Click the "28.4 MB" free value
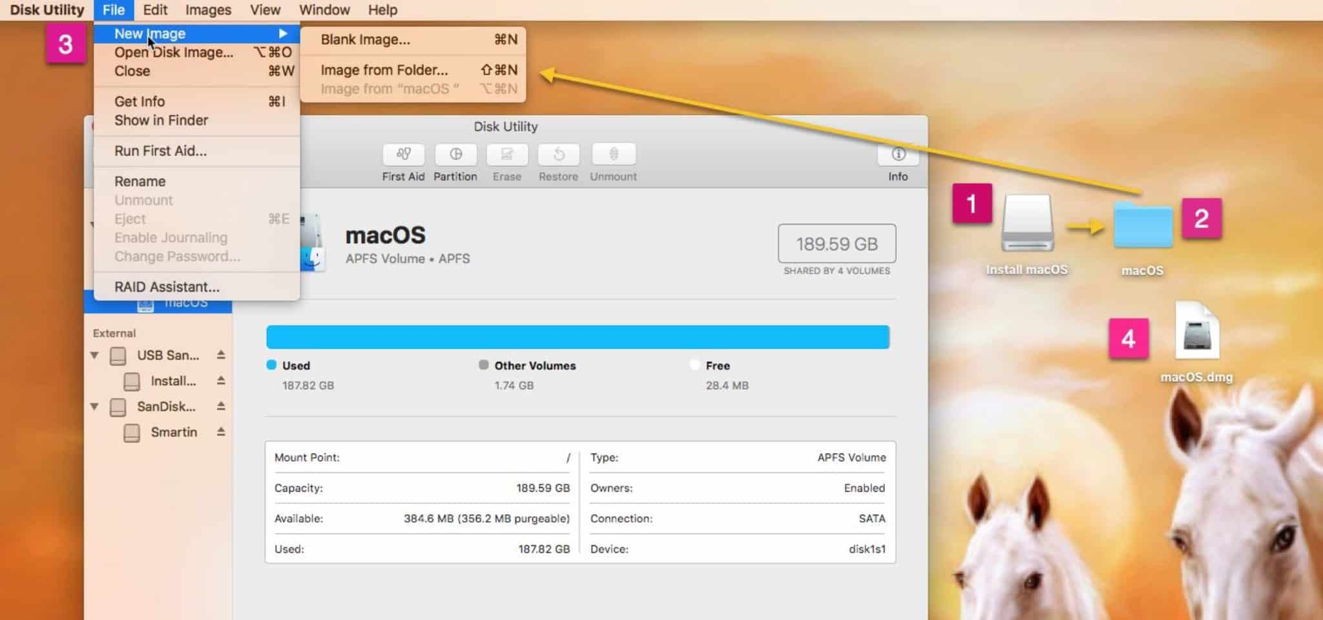The height and width of the screenshot is (620, 1323). coord(727,385)
